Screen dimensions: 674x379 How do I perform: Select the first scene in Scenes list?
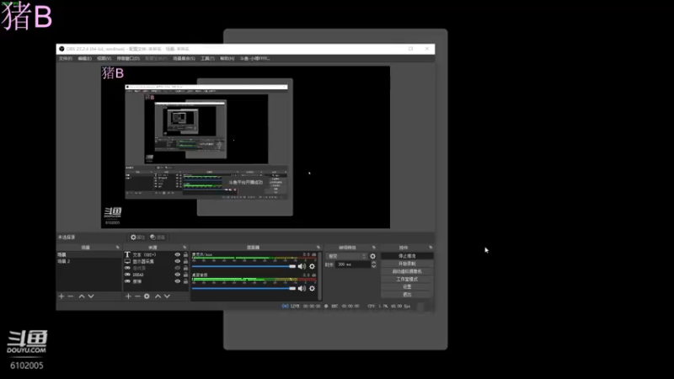pos(89,254)
